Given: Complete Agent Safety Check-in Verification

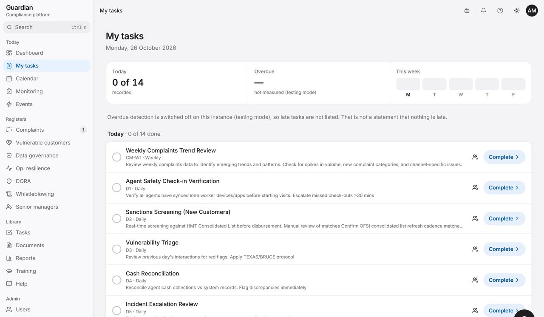Looking at the screenshot, I should pos(504,187).
